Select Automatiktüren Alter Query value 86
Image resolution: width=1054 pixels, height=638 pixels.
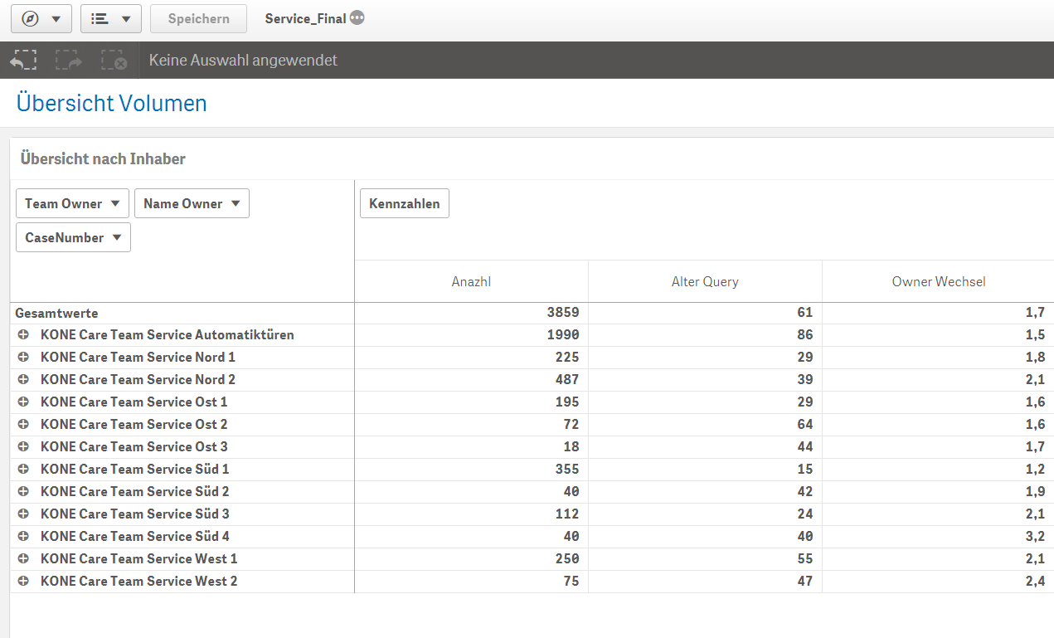pyautogui.click(x=804, y=335)
